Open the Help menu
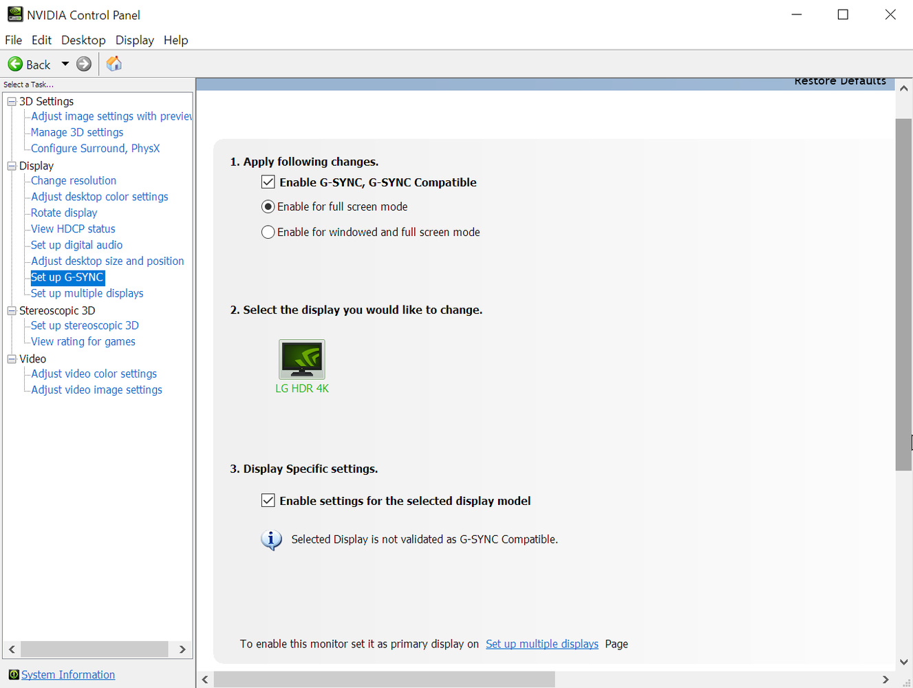The image size is (913, 688). (x=175, y=40)
